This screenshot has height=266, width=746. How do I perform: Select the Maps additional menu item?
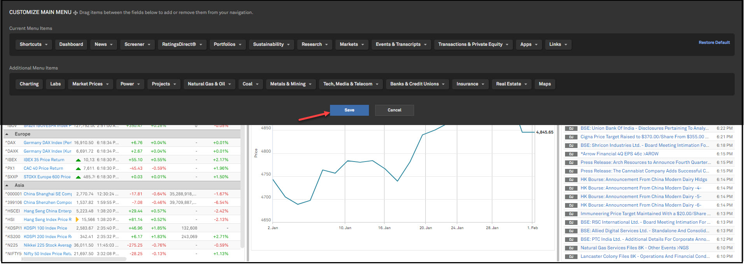click(x=544, y=84)
